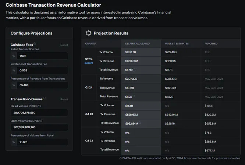Select the Q2 24 current quarter label
Image resolution: width=245 pixels, height=165 pixels.
[89, 61]
